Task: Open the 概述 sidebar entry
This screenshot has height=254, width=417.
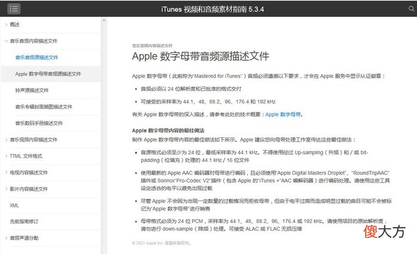Action: pos(15,24)
